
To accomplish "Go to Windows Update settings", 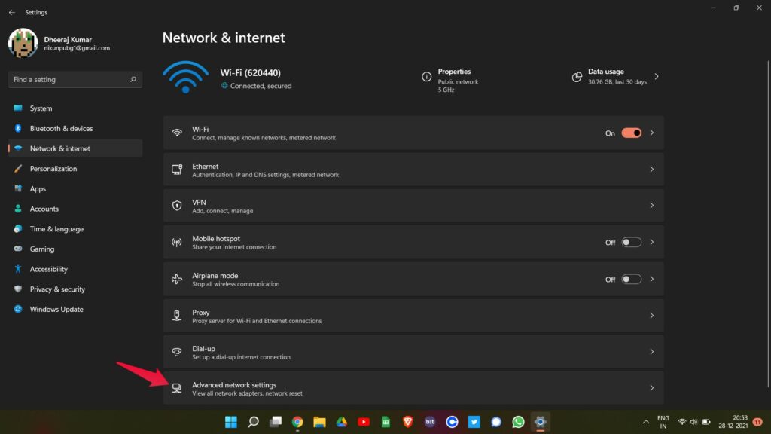I will point(55,309).
